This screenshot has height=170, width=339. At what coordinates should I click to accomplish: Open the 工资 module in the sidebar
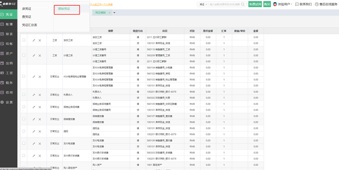9,73
